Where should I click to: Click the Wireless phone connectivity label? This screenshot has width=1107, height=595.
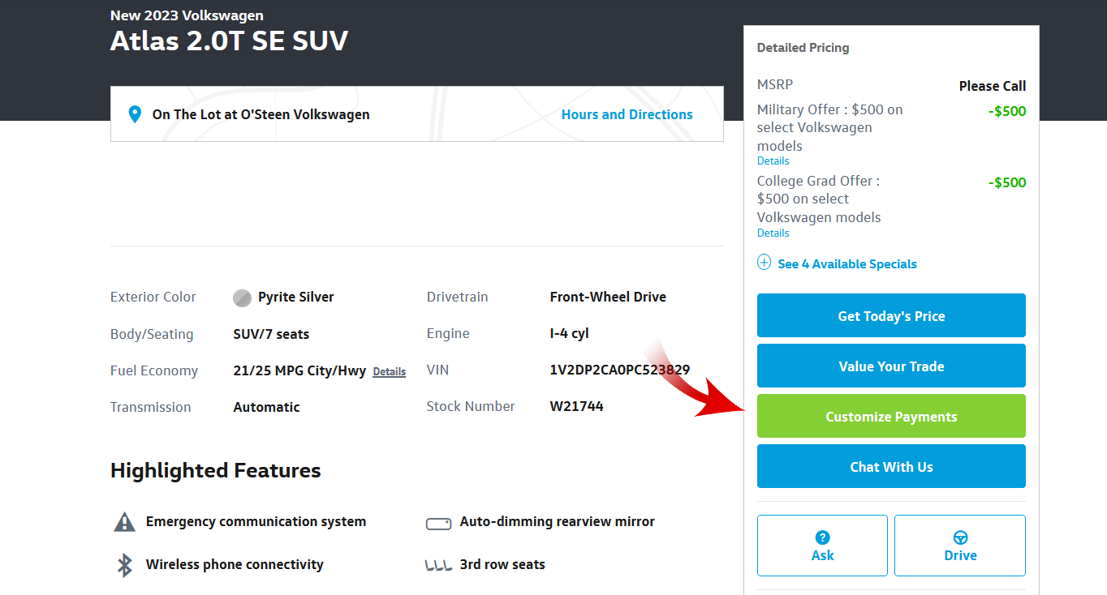(x=235, y=564)
